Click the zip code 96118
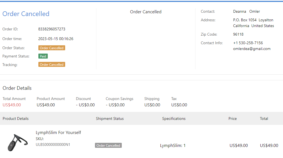 238,34
